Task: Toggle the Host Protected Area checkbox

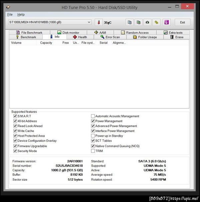Action: [x=15, y=136]
